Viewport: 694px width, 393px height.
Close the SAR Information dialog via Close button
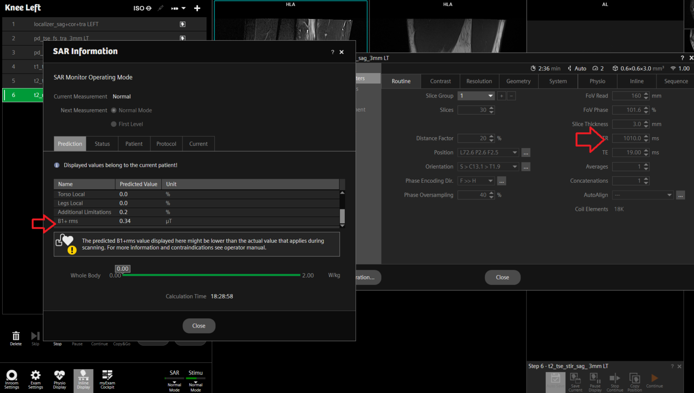coord(199,326)
